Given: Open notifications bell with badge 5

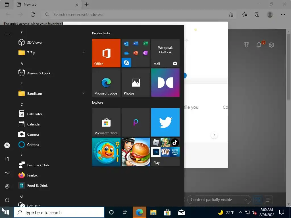Looking at the screenshot, I should pyautogui.click(x=259, y=45).
